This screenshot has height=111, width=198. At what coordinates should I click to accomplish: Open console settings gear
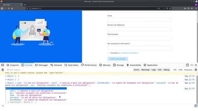[196, 70]
